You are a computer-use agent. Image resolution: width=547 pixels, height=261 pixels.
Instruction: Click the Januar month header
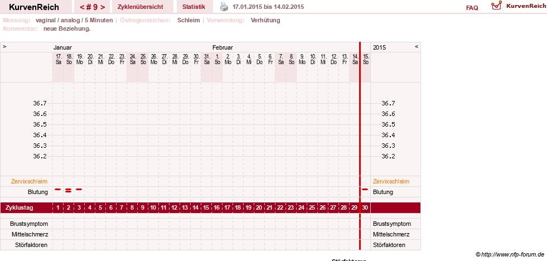[62, 47]
